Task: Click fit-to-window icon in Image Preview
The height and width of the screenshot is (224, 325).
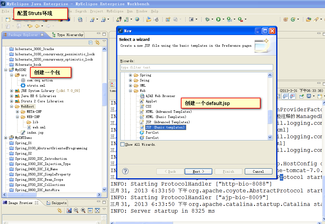Action: pos(97,210)
